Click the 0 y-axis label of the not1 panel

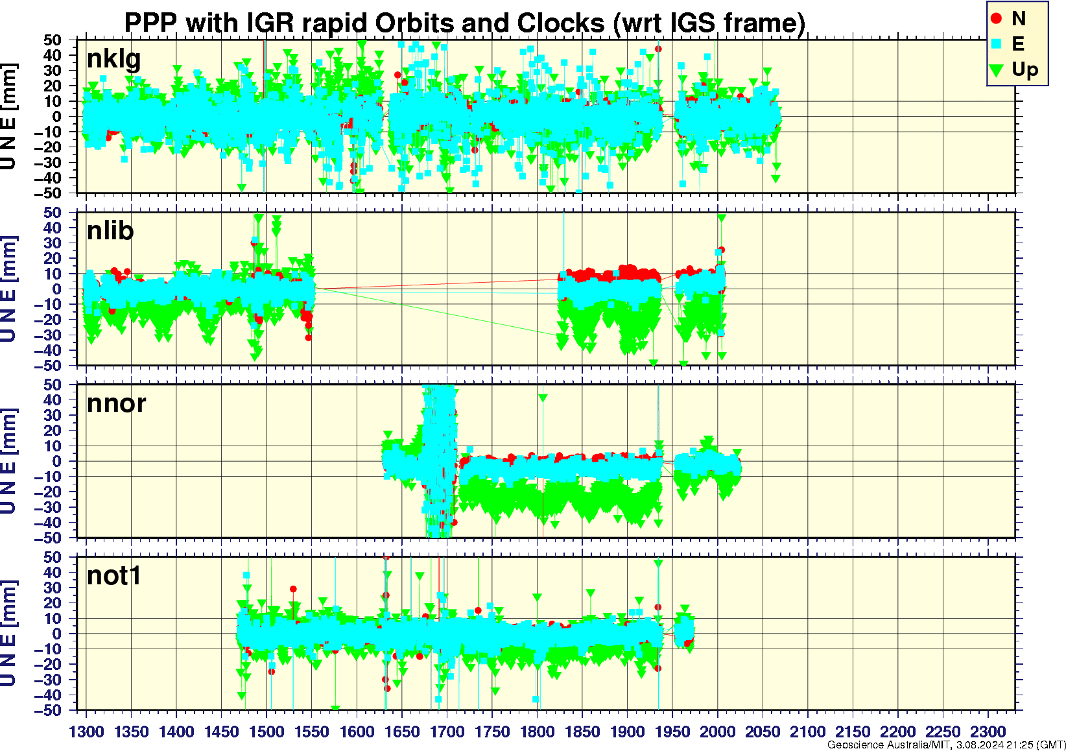pyautogui.click(x=57, y=634)
